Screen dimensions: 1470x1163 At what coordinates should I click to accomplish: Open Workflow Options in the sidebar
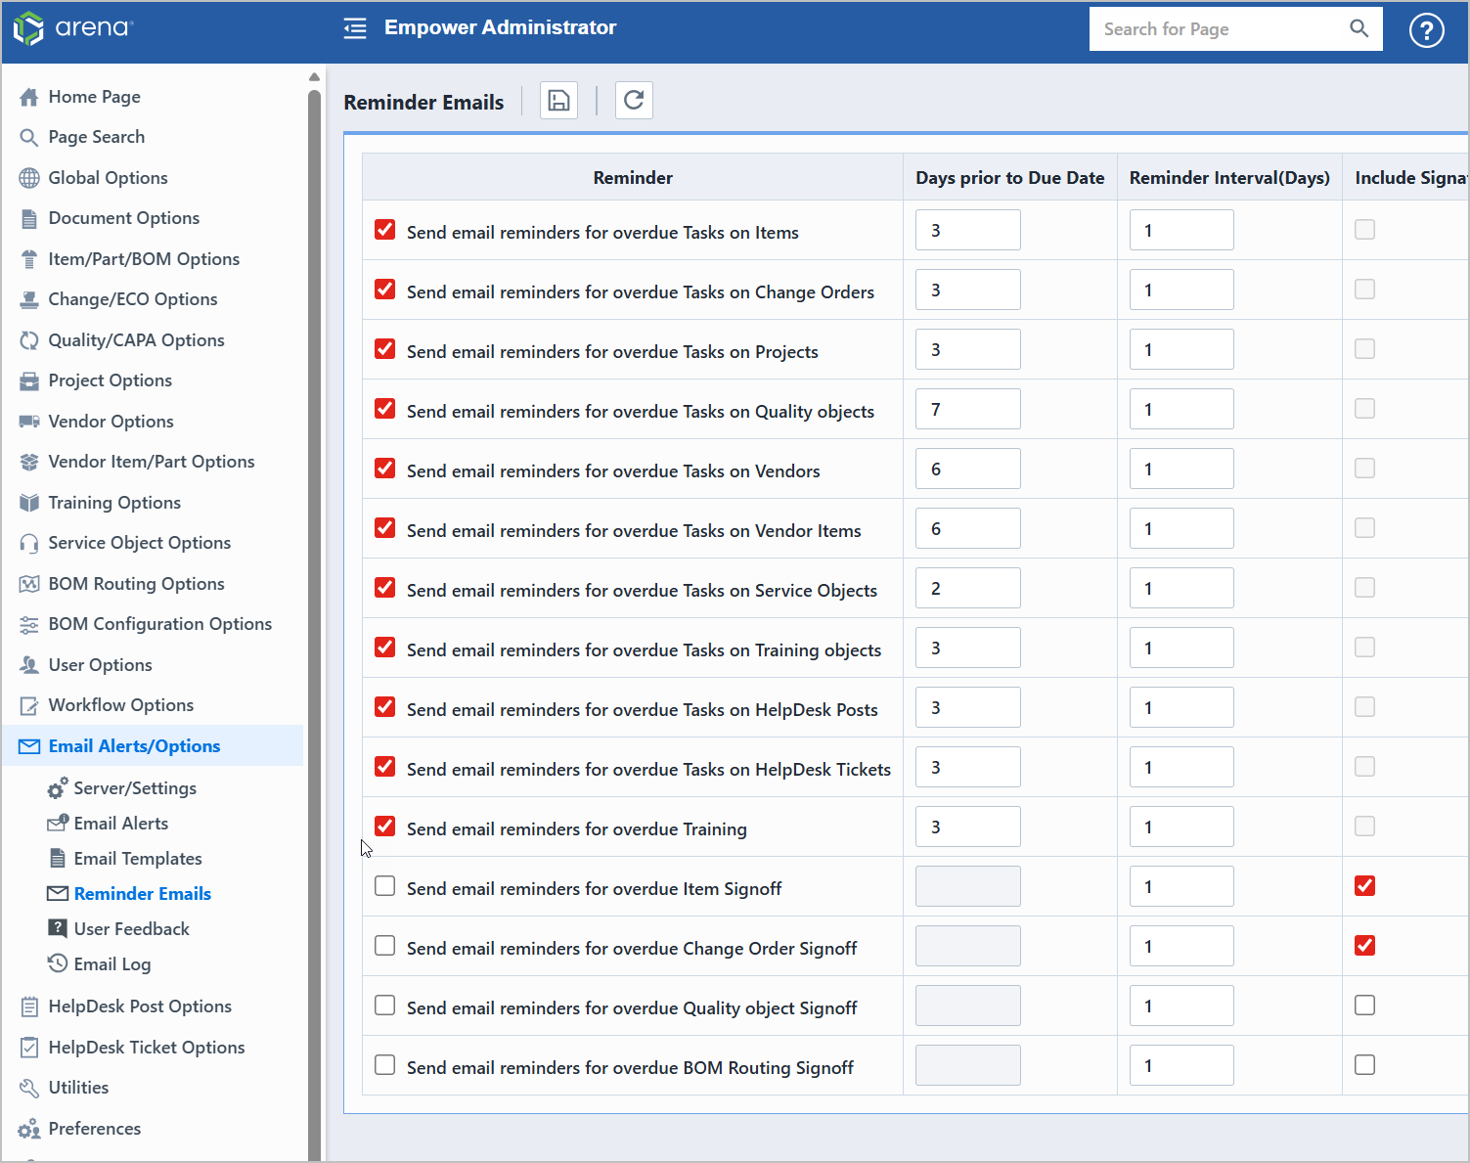click(x=121, y=705)
